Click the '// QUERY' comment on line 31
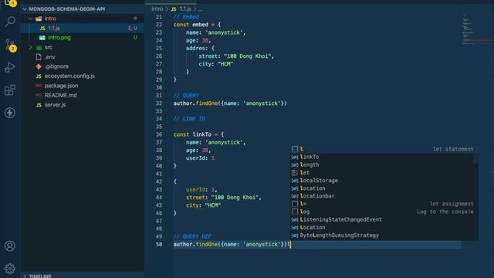This screenshot has width=494, height=278. 186,96
